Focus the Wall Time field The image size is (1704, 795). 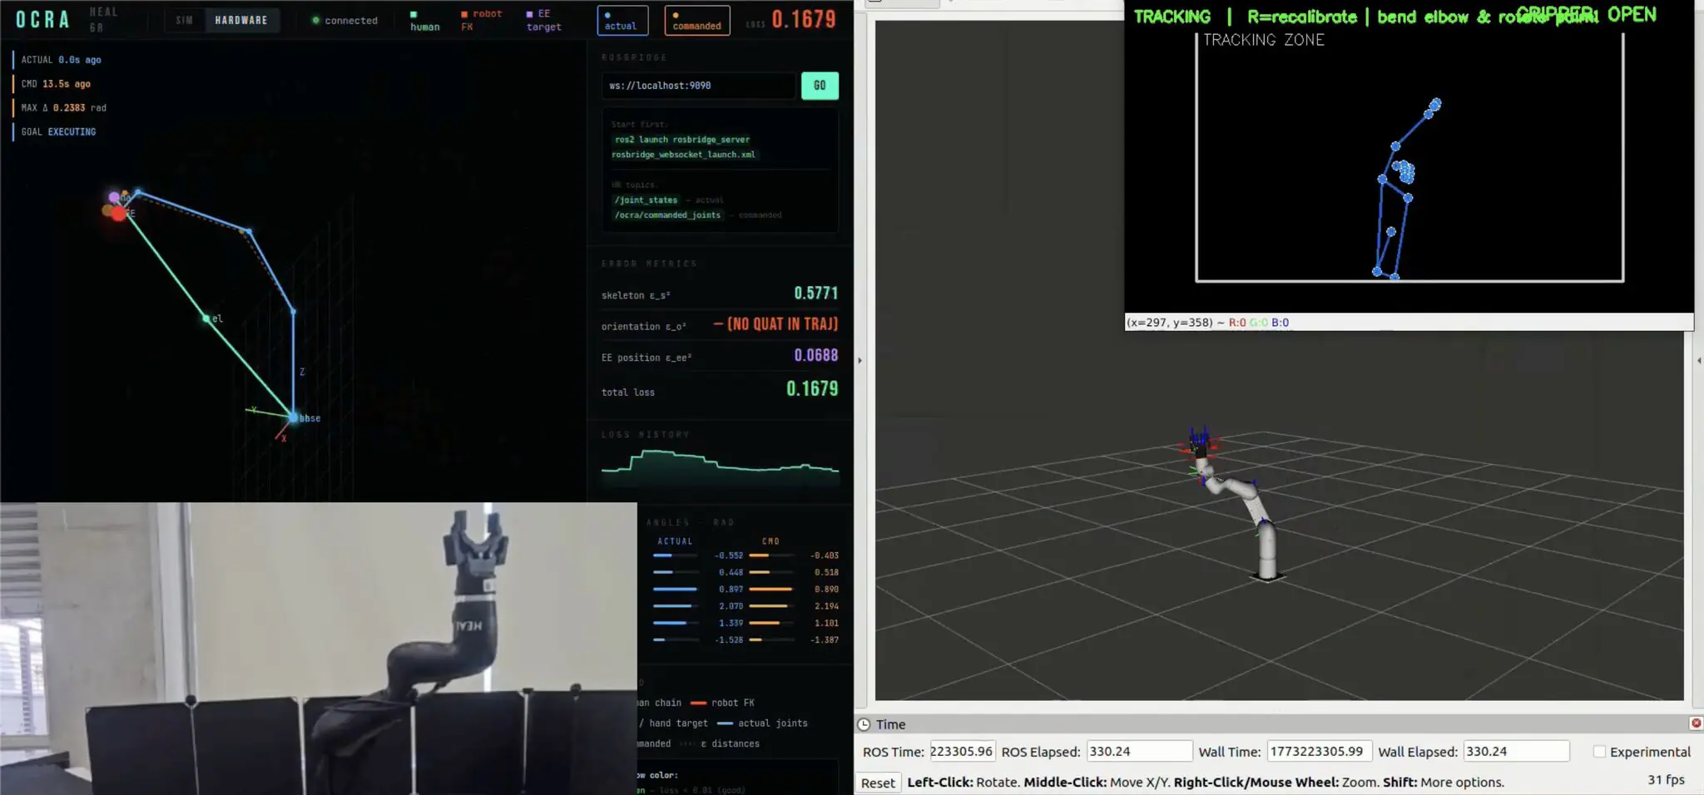(1320, 751)
